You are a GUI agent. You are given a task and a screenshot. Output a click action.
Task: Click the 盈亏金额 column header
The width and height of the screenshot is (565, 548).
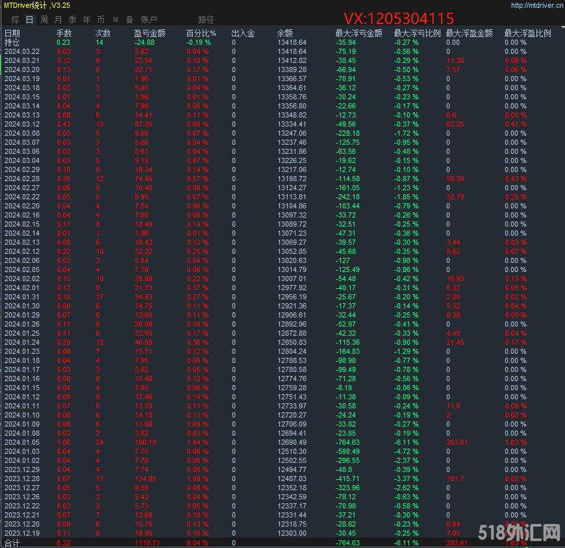pyautogui.click(x=149, y=34)
